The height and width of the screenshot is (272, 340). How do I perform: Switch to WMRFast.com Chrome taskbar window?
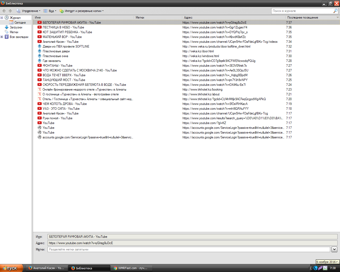click(x=132, y=268)
